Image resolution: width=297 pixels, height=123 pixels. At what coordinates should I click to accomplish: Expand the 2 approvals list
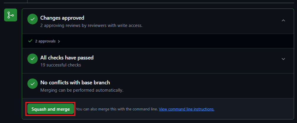[x=45, y=41]
